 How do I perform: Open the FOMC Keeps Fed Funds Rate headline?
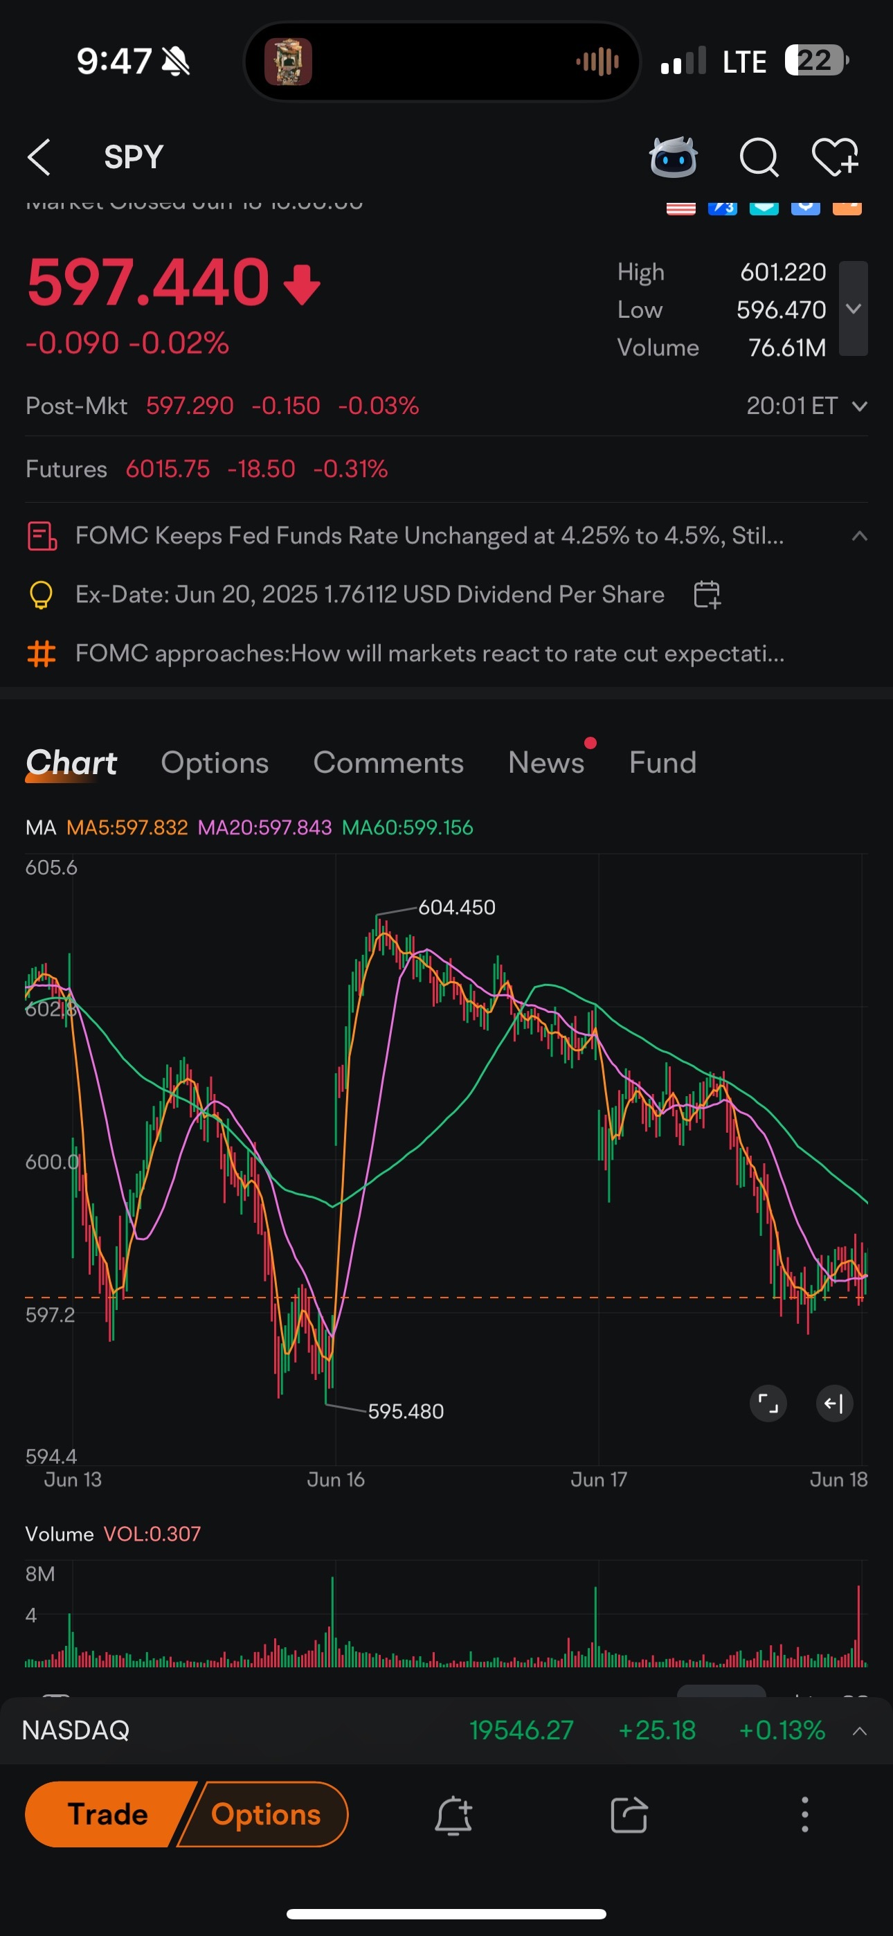[x=429, y=536]
